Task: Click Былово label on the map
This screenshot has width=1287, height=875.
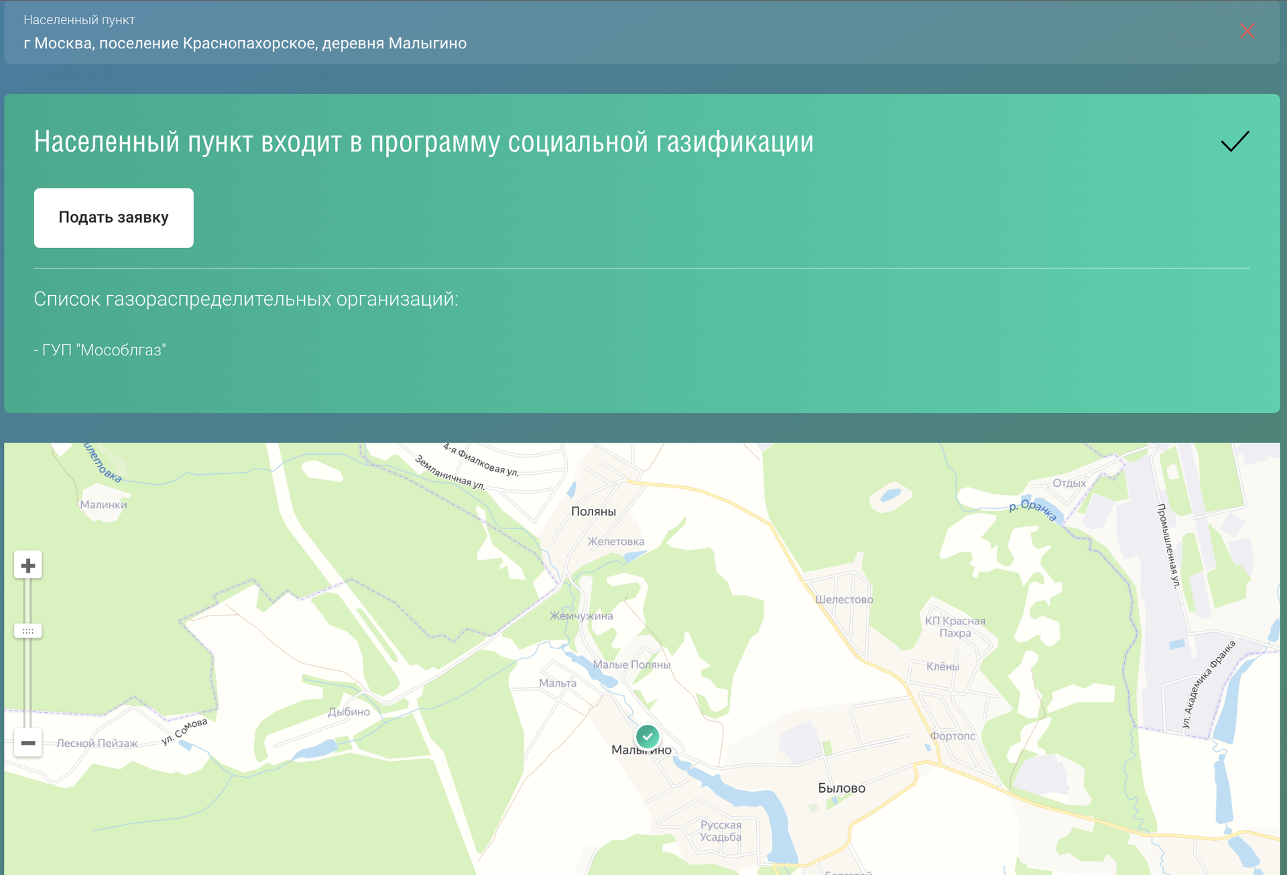Action: click(841, 789)
